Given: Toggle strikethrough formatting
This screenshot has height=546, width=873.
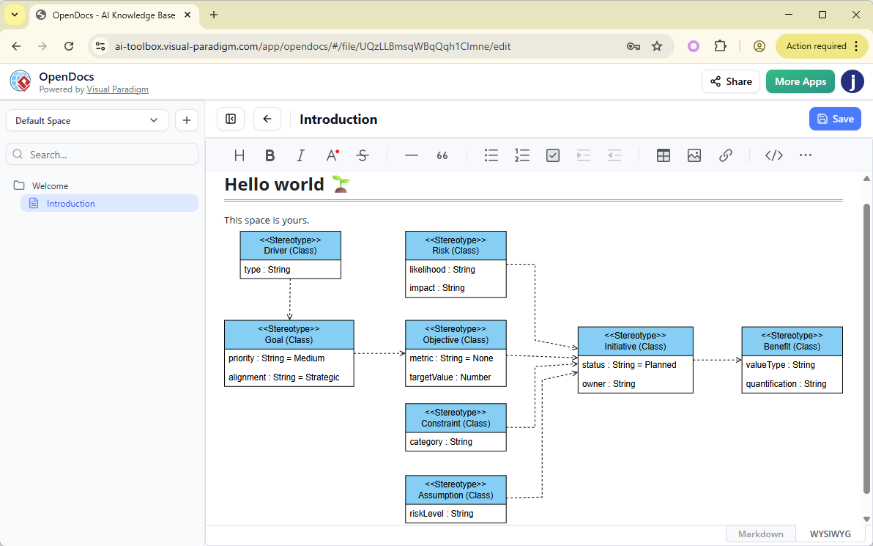Looking at the screenshot, I should [363, 155].
